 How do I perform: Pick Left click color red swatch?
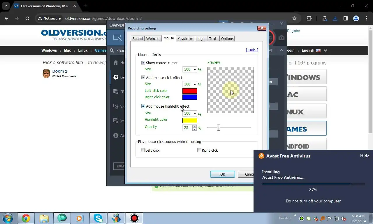190,91
